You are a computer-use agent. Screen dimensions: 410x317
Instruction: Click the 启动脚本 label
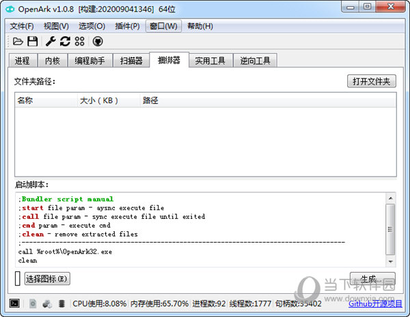[x=31, y=185]
